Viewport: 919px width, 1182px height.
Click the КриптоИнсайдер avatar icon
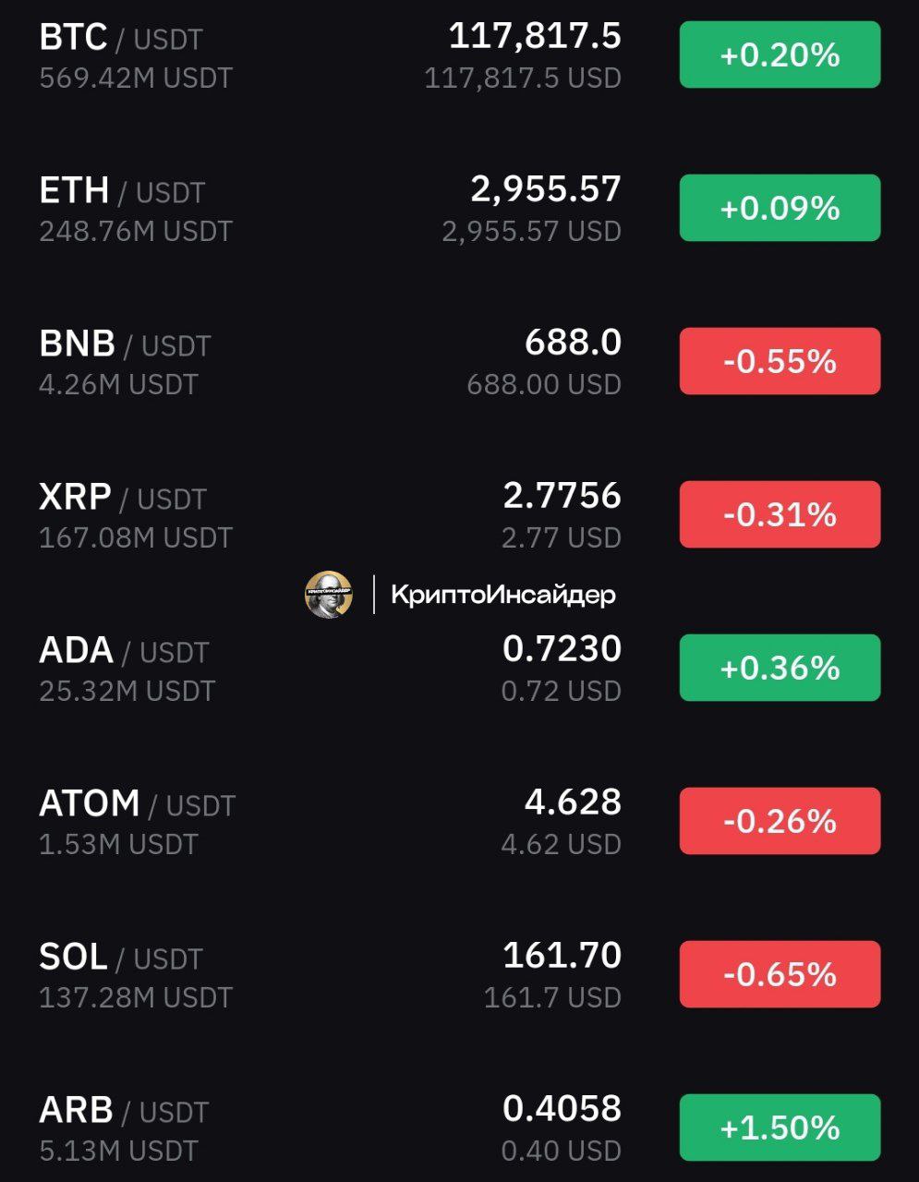pos(329,594)
